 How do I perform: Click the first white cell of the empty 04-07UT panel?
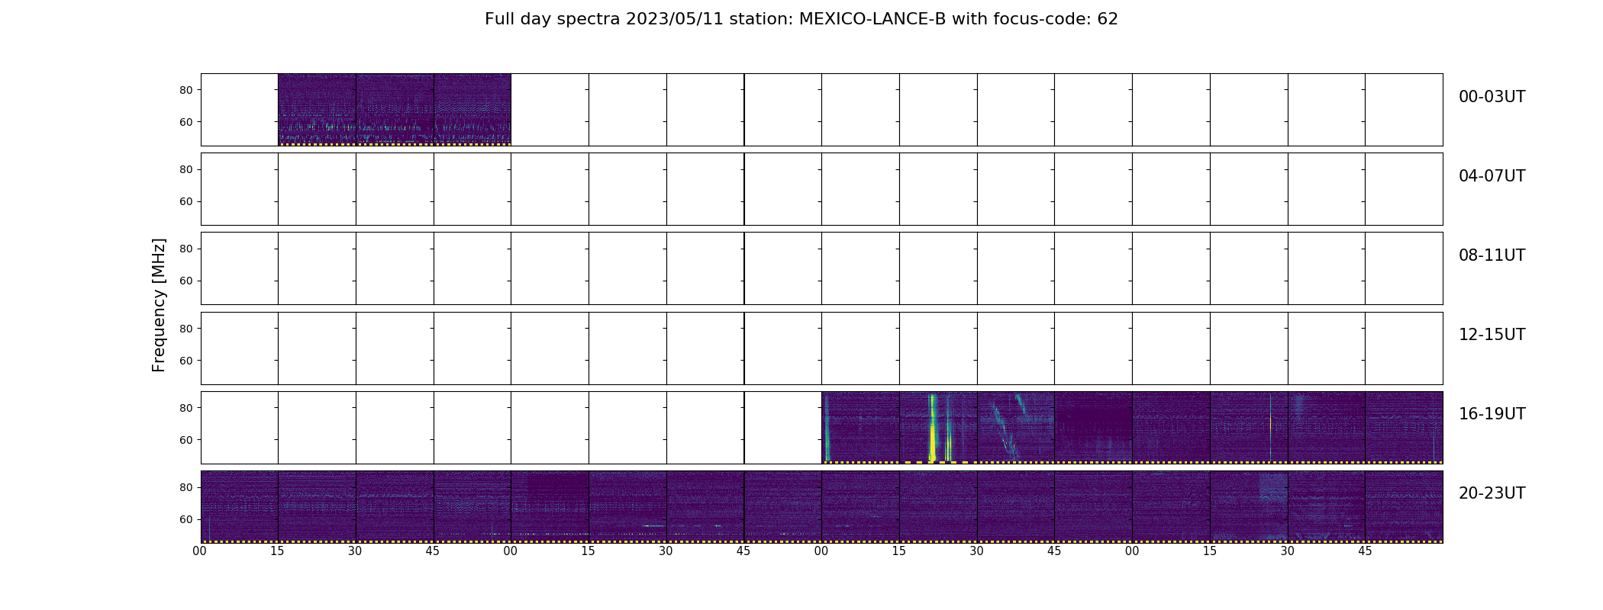point(240,189)
